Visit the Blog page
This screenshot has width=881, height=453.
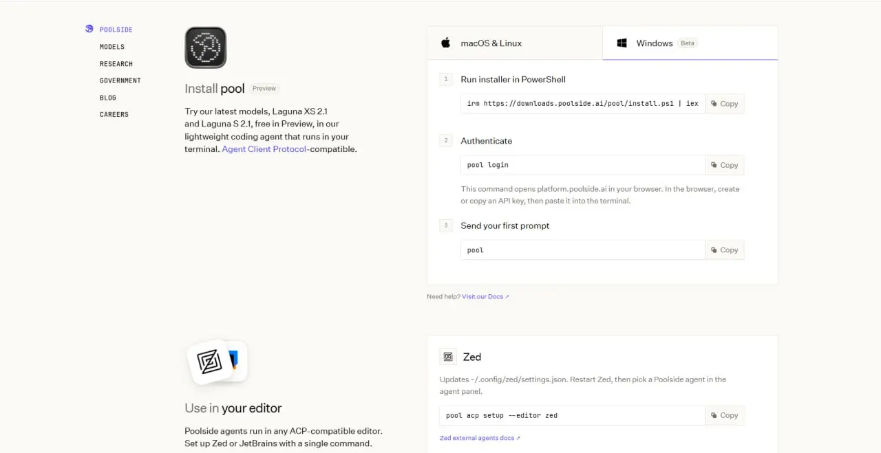click(108, 98)
